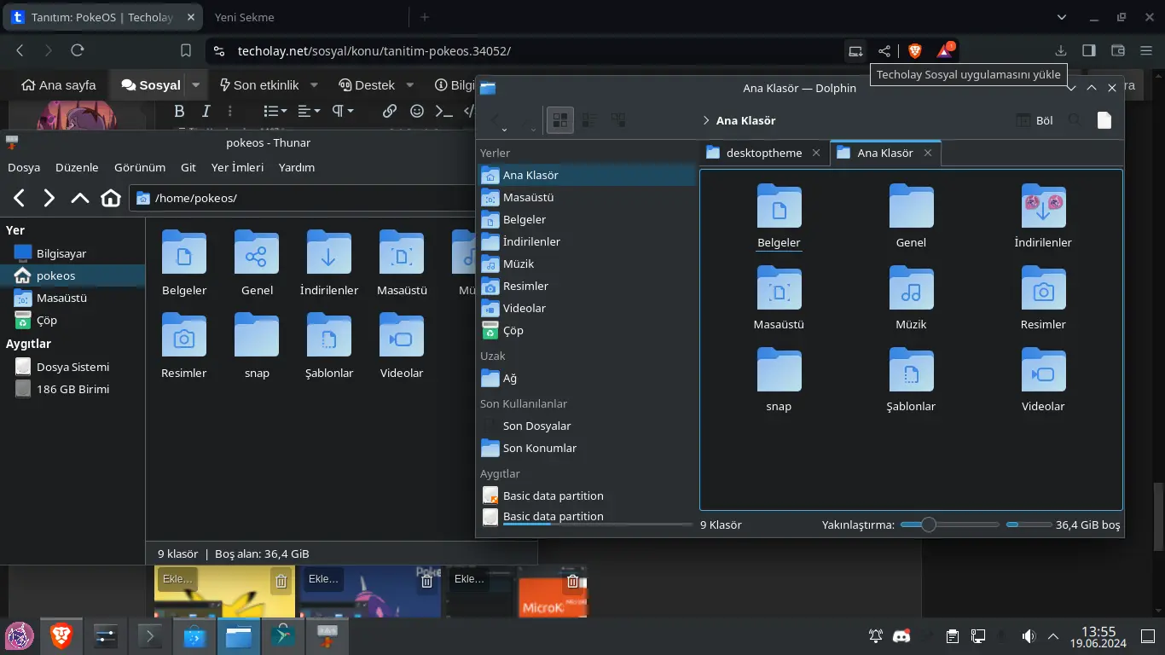This screenshot has height=655, width=1165.
Task: Apply bold formatting in forum editor
Action: coord(179,111)
